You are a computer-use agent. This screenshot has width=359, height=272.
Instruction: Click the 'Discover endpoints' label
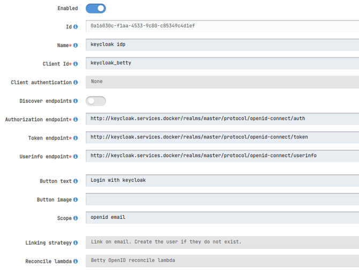46,101
